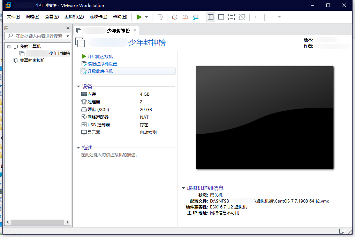
Task: Click 开启此虚拟机 to power on
Action: pos(100,56)
